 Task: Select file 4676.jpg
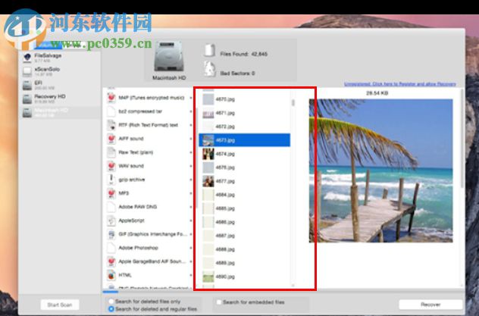point(244,167)
